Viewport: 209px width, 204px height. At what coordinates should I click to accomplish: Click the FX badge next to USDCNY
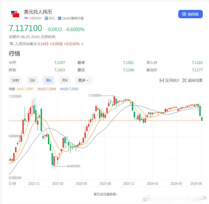pos(26,18)
